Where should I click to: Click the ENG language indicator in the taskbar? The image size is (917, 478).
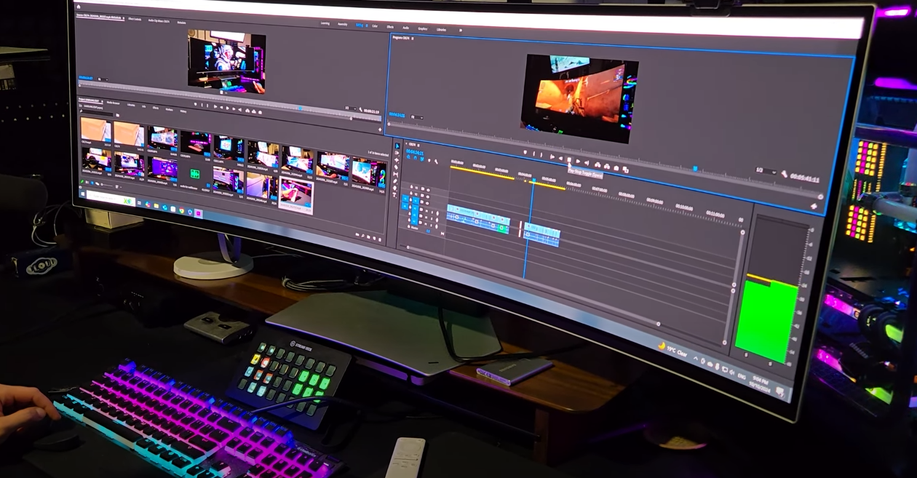(741, 375)
